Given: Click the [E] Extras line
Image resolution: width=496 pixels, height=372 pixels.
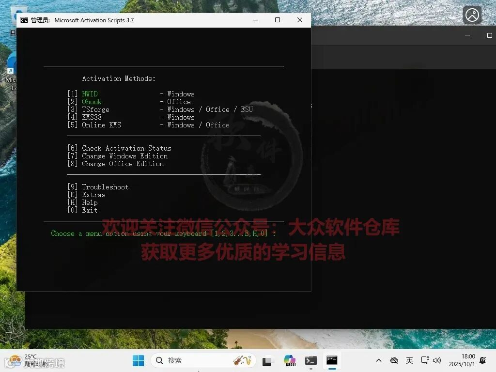Looking at the screenshot, I should click(87, 195).
